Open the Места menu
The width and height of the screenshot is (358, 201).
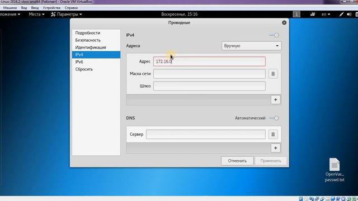tap(36, 14)
